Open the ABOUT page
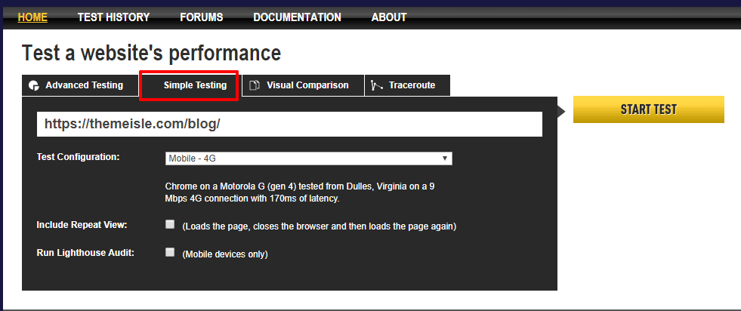 389,17
